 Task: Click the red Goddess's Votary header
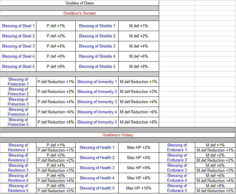pyautogui.click(x=118, y=135)
